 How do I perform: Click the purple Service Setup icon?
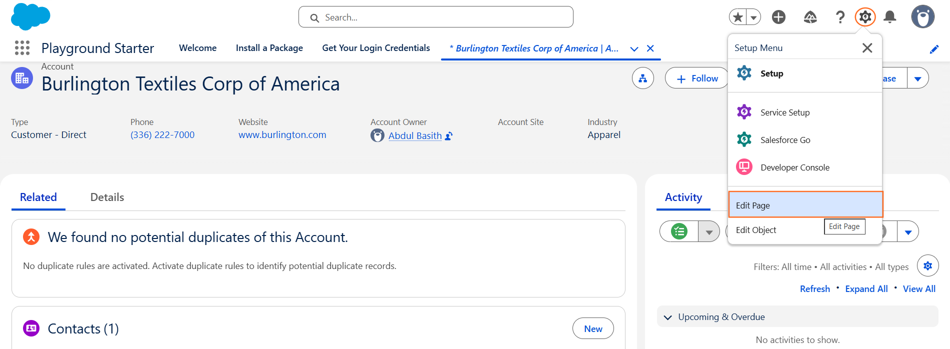[744, 111]
